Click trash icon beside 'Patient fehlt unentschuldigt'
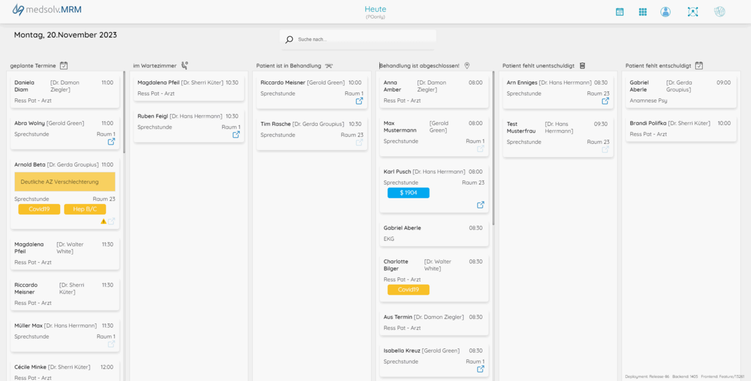The height and width of the screenshot is (381, 751). click(582, 66)
